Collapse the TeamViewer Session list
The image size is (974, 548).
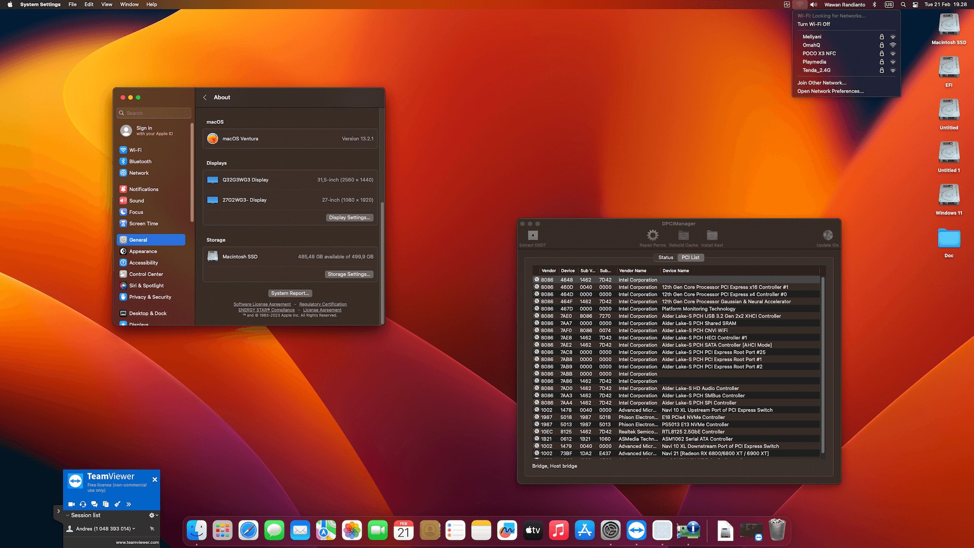pyautogui.click(x=68, y=515)
